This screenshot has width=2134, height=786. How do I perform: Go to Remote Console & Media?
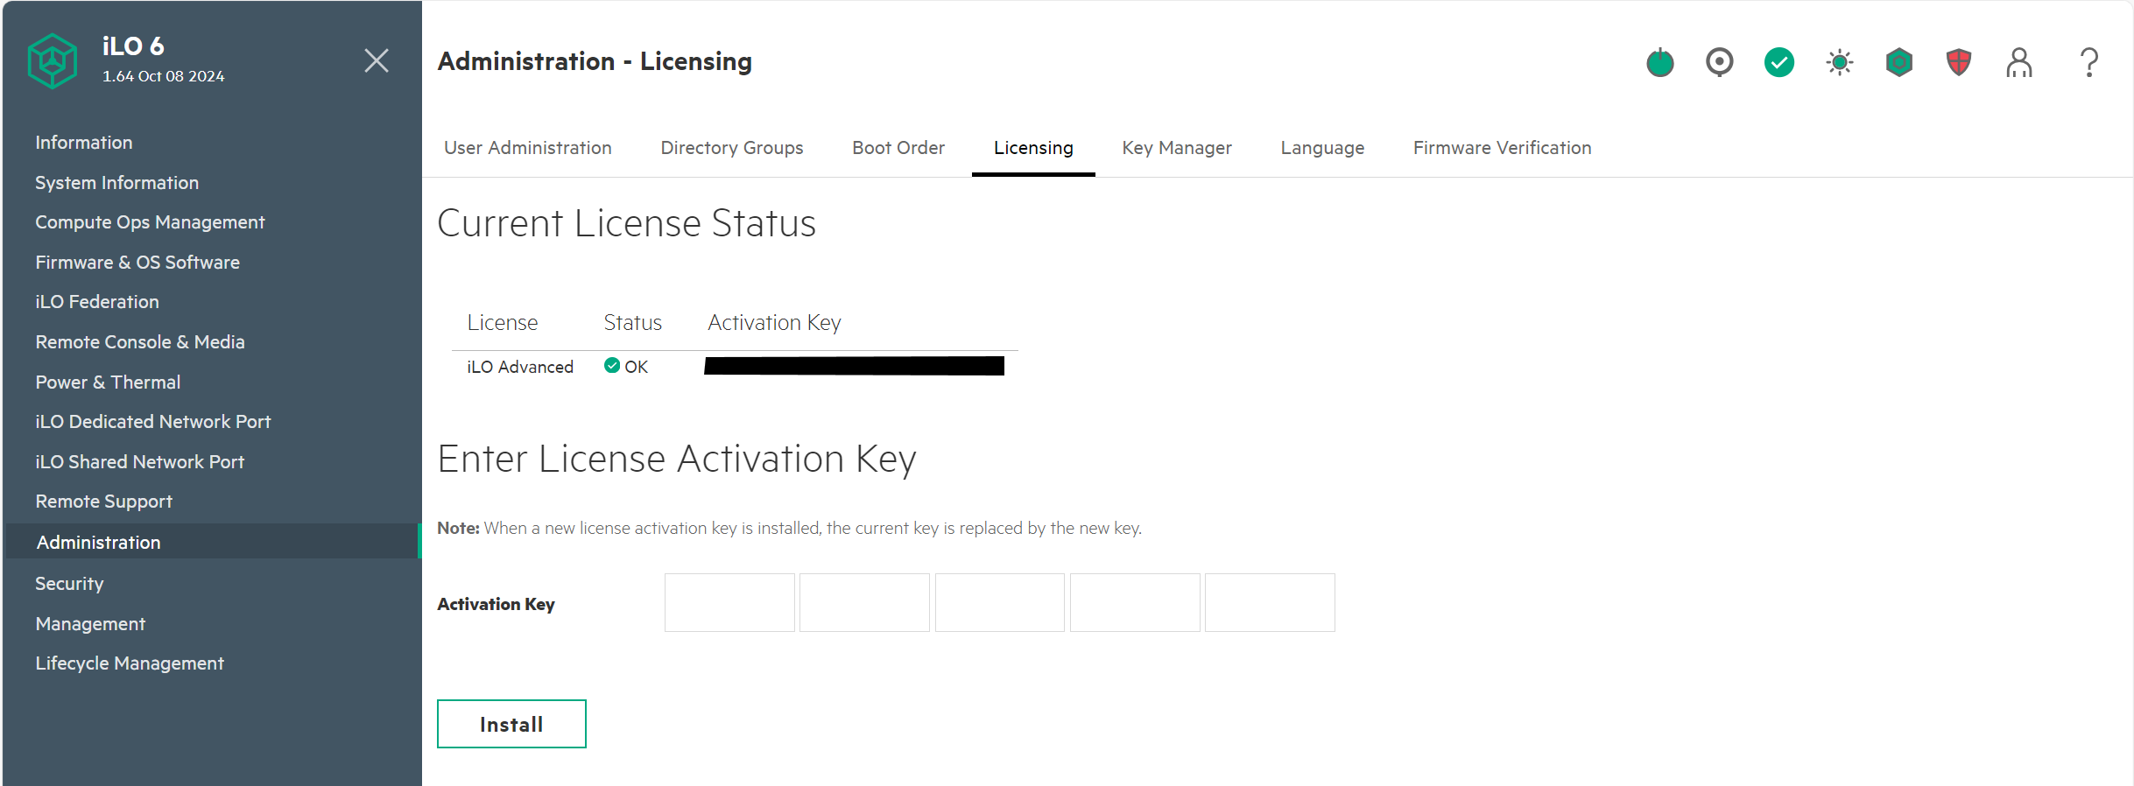(140, 342)
